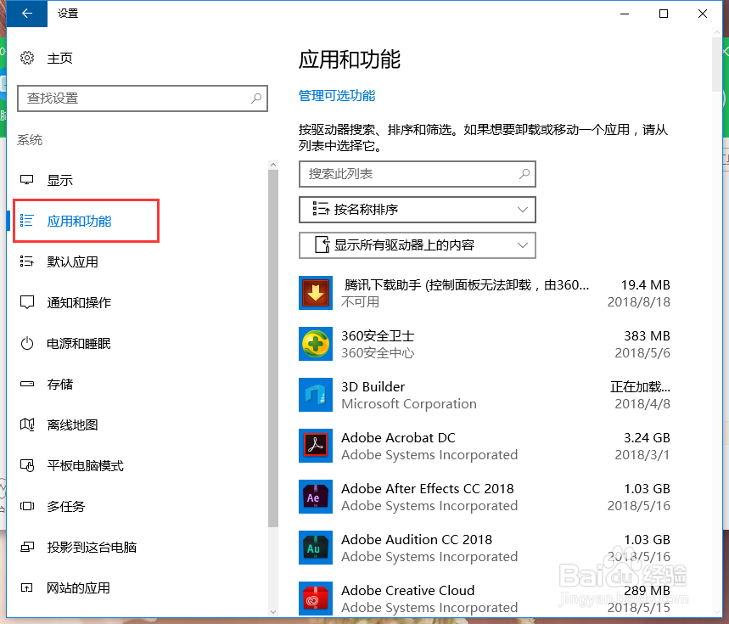Click the 2018/8/18 install date

coord(639,302)
